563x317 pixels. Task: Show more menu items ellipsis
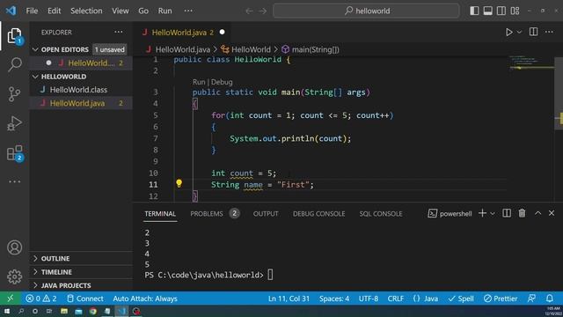[188, 11]
